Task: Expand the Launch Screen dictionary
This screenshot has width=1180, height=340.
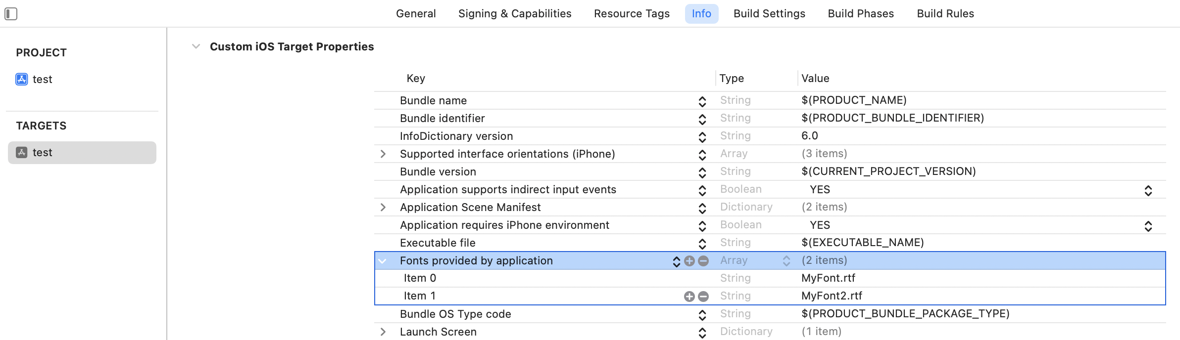Action: click(x=383, y=332)
